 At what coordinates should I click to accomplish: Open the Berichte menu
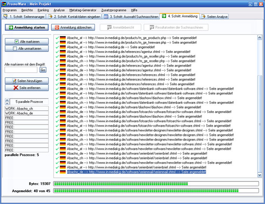[x=27, y=10]
